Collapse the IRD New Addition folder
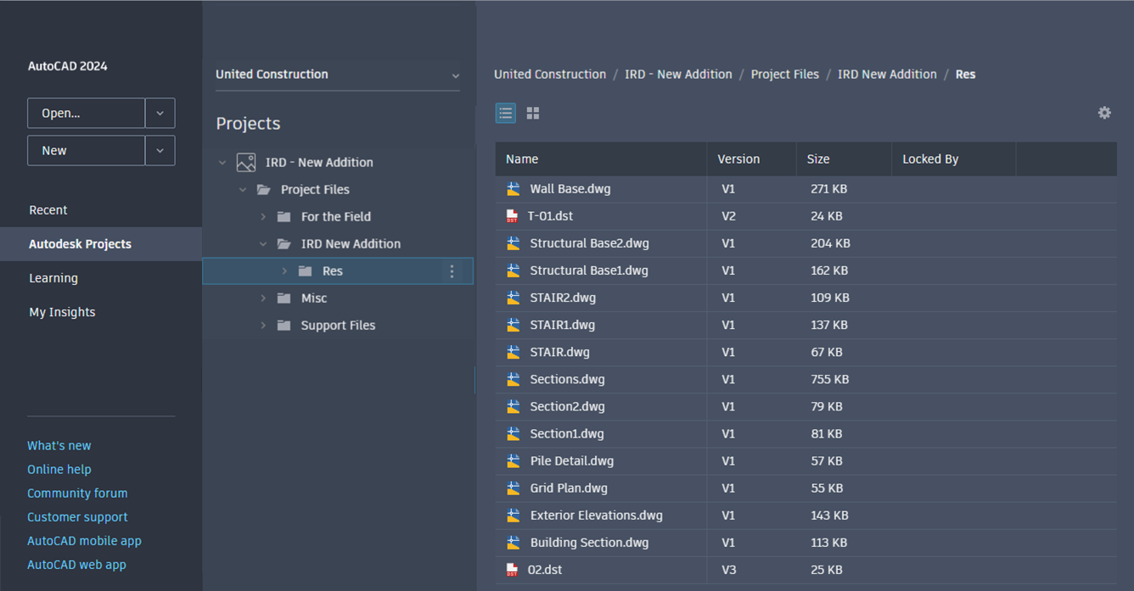Image resolution: width=1134 pixels, height=591 pixels. [263, 244]
